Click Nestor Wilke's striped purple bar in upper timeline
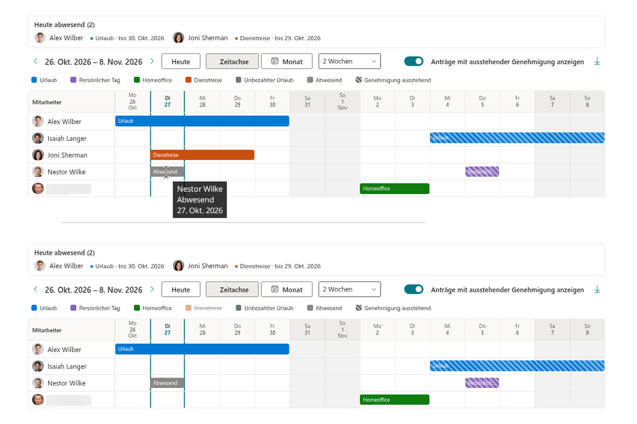Screen dimensions: 637x424 click(x=482, y=172)
